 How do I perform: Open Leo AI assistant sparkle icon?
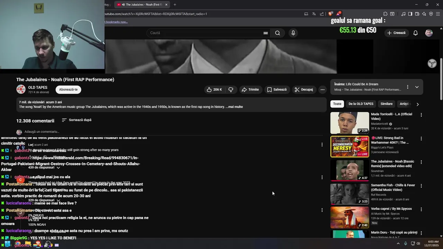point(424,14)
